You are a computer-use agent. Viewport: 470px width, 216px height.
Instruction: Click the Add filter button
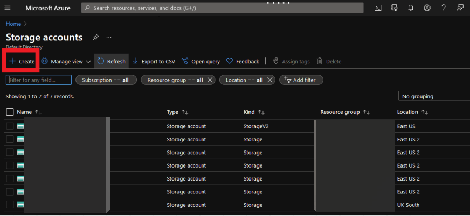pos(301,80)
